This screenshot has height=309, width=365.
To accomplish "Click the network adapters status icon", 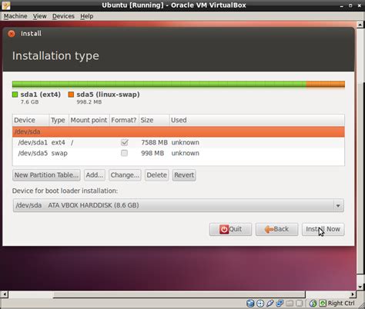I will (280, 304).
